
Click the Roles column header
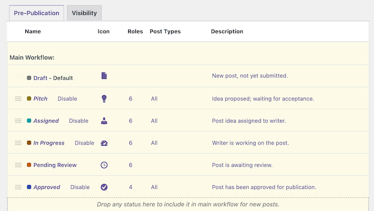point(135,31)
